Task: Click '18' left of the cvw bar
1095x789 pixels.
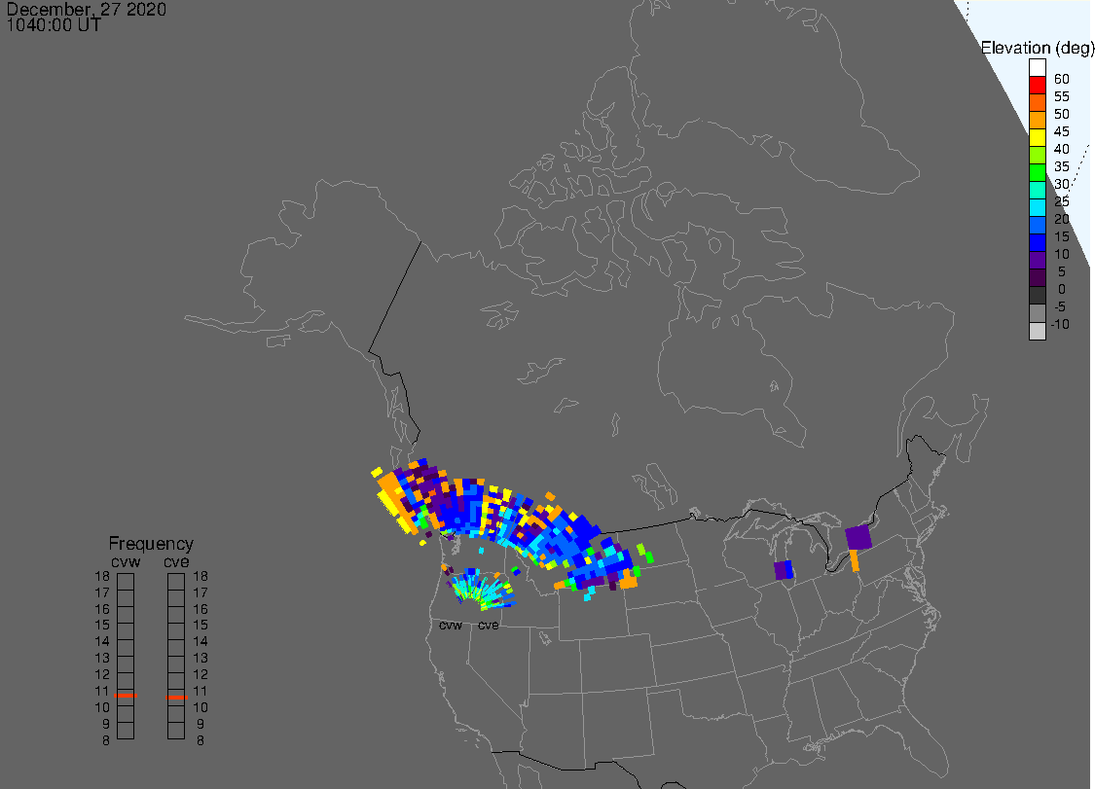Action: 102,577
